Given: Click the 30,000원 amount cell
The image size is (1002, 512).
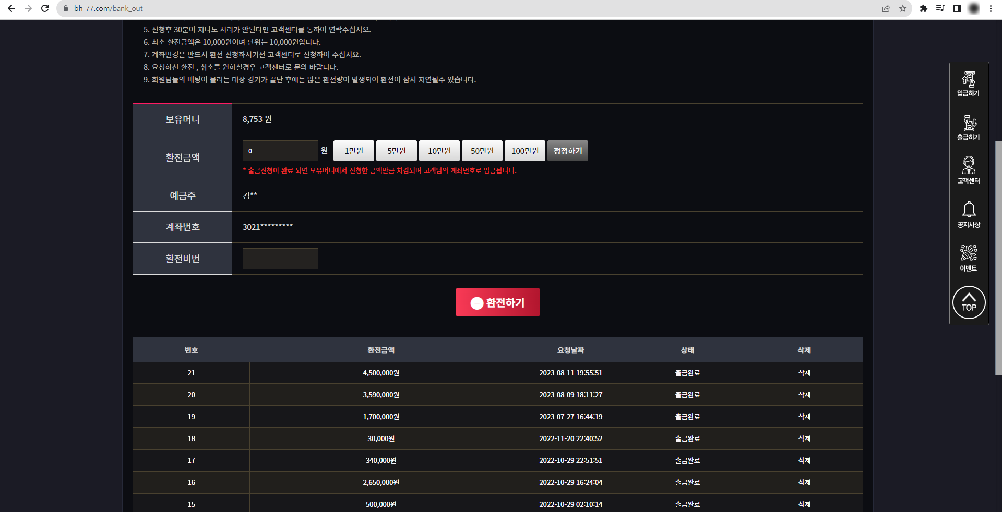Looking at the screenshot, I should pos(381,438).
